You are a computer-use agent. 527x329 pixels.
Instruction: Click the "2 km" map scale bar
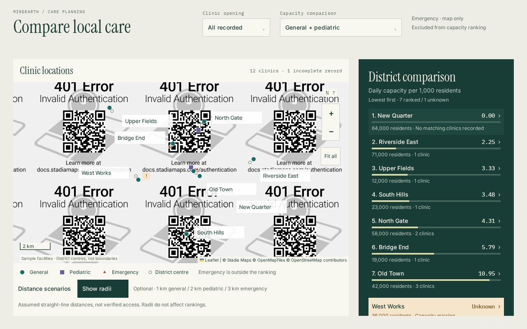35,246
